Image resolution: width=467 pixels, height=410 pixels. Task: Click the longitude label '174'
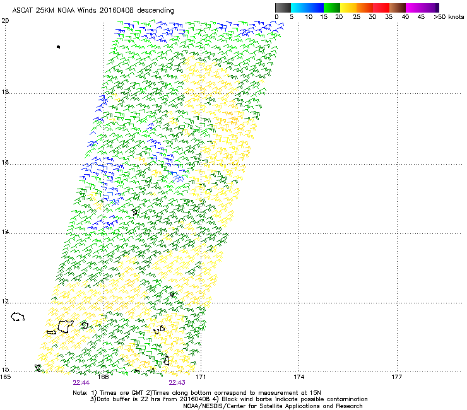pyautogui.click(x=299, y=377)
